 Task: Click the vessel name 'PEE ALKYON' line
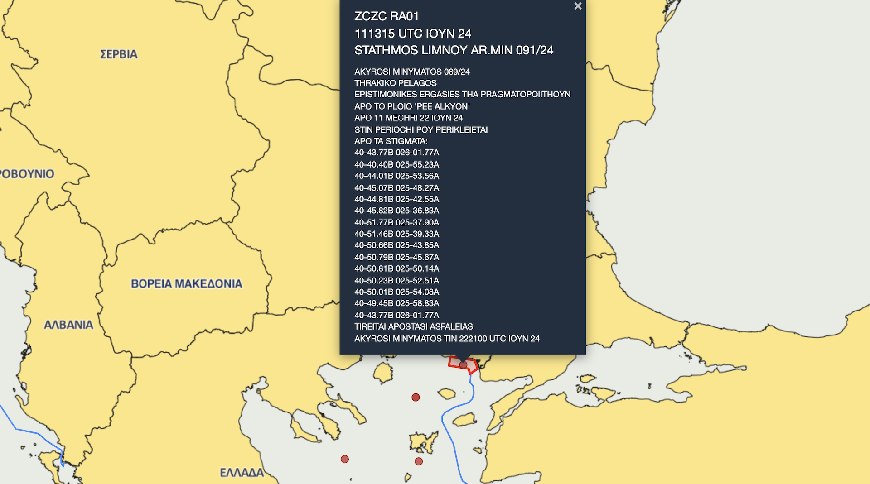point(412,106)
